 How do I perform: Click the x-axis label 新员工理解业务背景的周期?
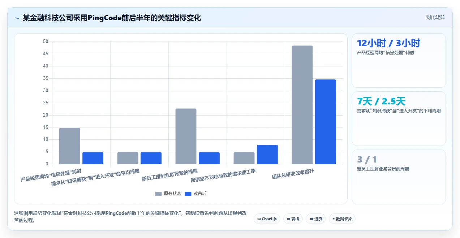tap(169, 175)
